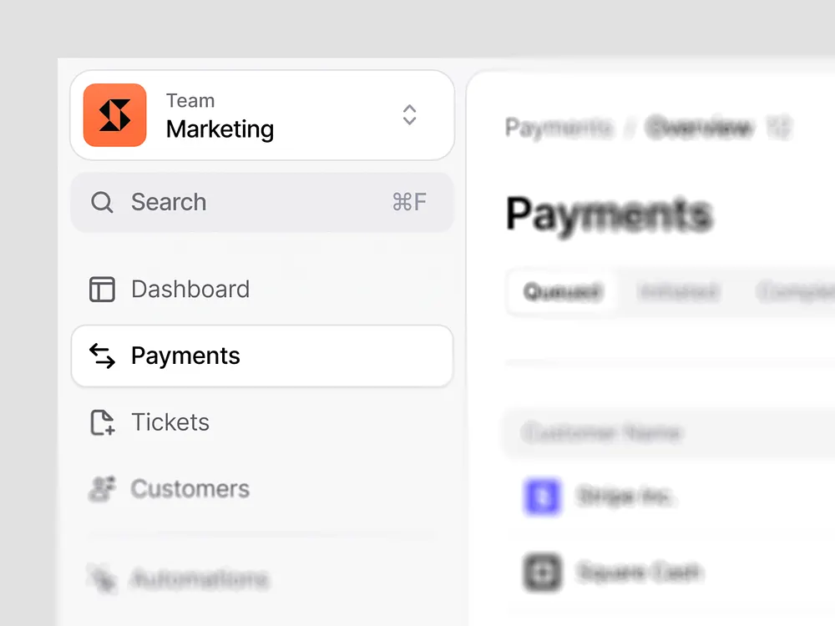Click the Payments arrows icon

tap(102, 356)
